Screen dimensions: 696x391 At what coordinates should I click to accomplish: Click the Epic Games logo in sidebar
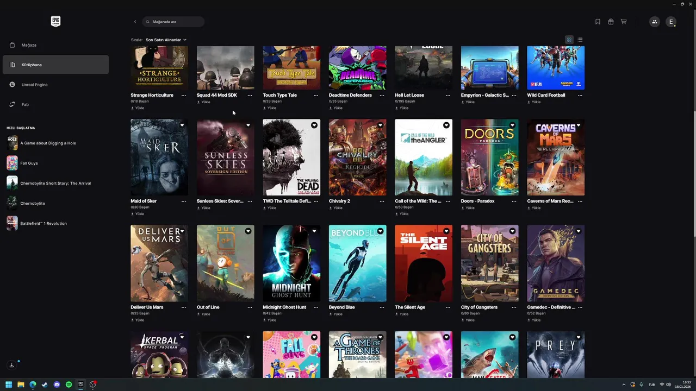click(55, 21)
